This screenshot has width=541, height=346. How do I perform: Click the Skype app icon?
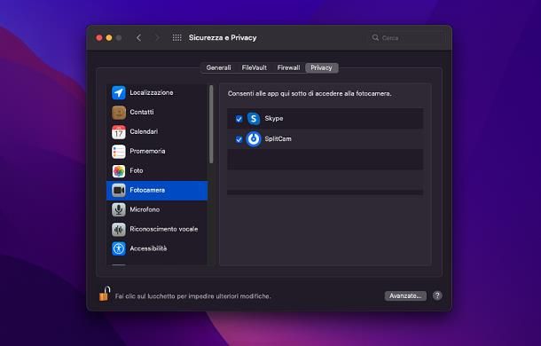tap(254, 119)
